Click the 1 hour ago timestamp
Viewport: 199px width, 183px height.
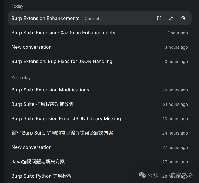coord(178,33)
